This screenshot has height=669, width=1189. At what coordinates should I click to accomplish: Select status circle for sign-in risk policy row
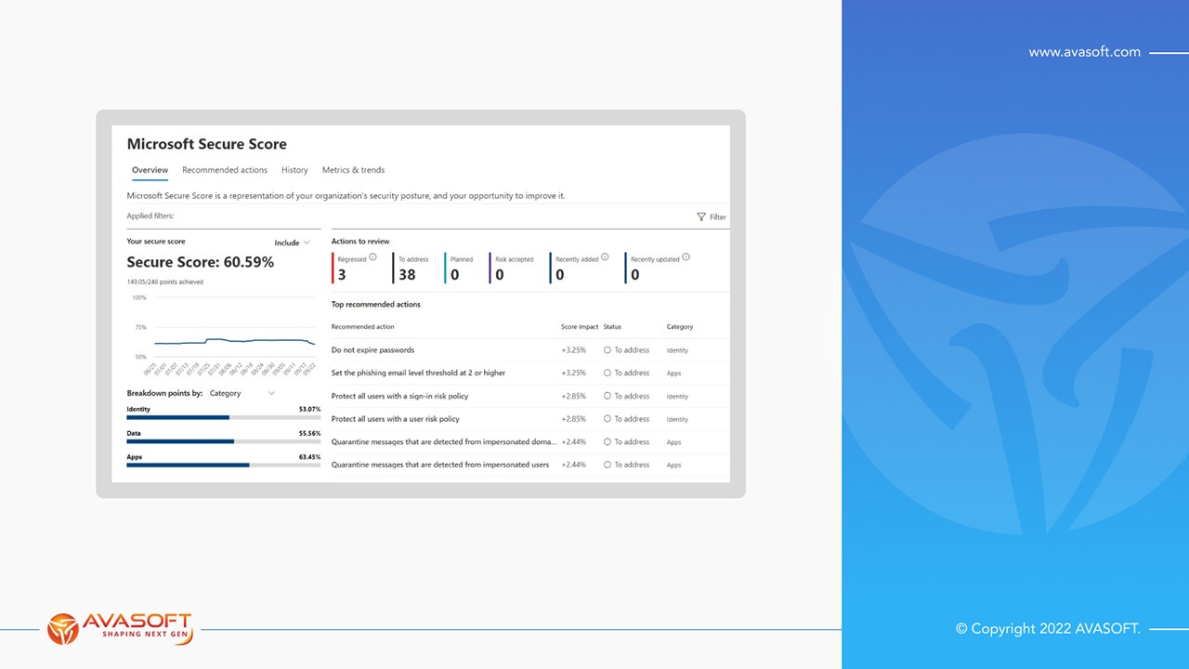click(607, 396)
